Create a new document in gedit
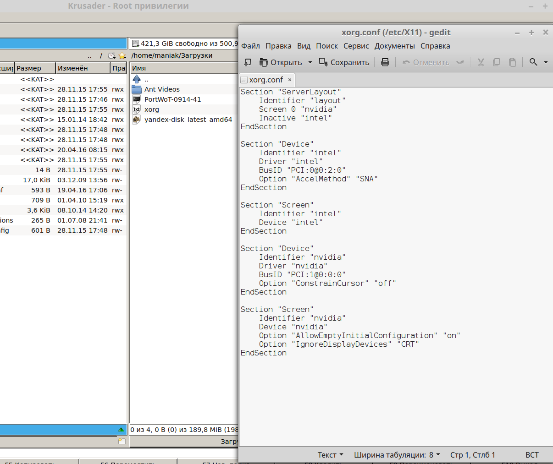Image resolution: width=553 pixels, height=464 pixels. click(248, 62)
